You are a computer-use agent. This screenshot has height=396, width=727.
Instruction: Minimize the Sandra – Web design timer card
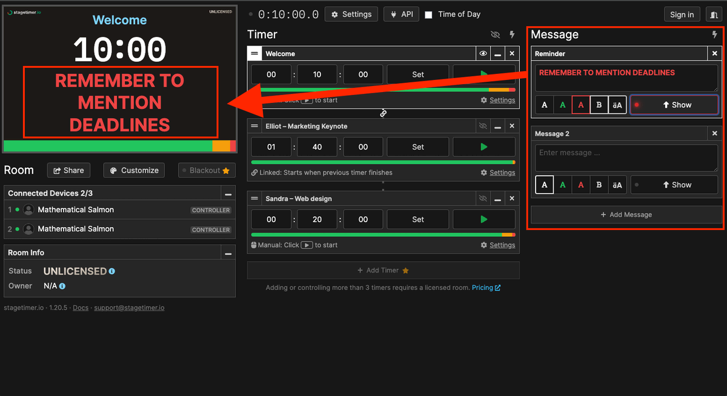coord(497,199)
